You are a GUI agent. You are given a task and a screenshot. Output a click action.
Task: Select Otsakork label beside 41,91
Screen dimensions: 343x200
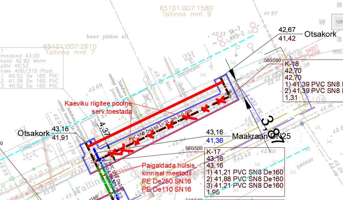pos(34,133)
